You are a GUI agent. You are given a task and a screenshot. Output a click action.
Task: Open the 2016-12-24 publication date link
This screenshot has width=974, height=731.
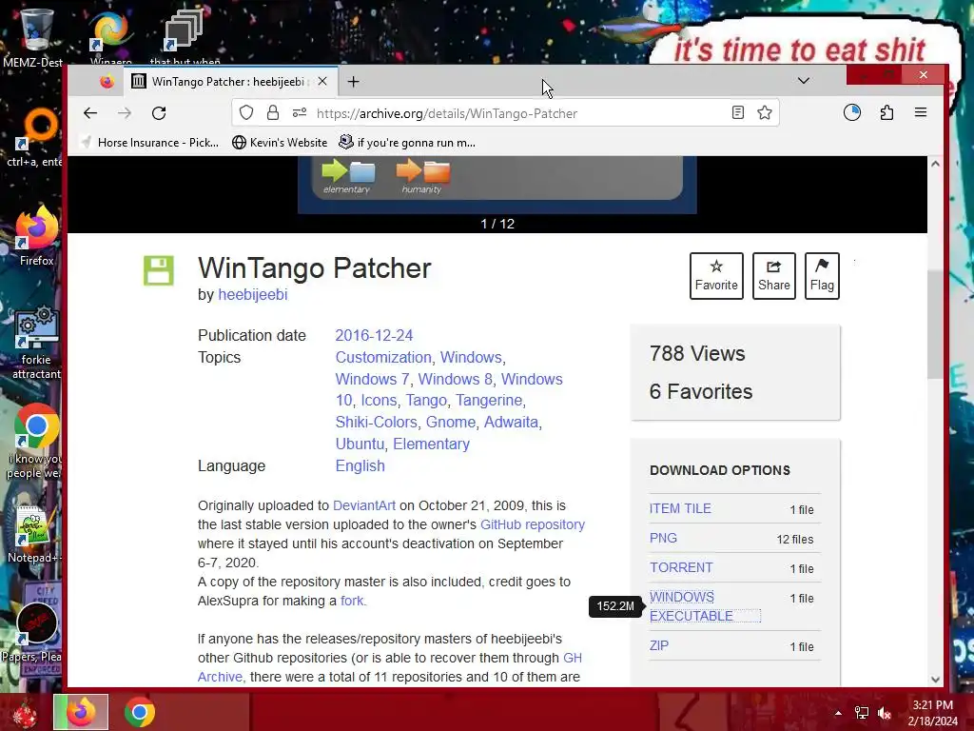click(374, 336)
